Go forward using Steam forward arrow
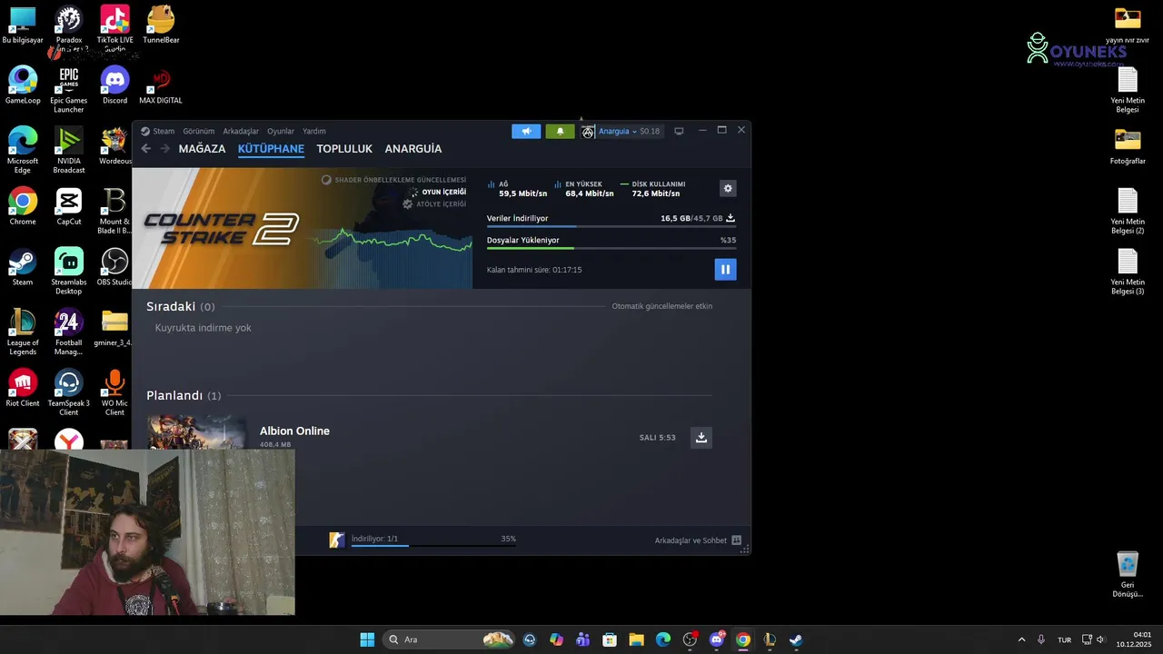Image resolution: width=1163 pixels, height=654 pixels. pyautogui.click(x=164, y=149)
